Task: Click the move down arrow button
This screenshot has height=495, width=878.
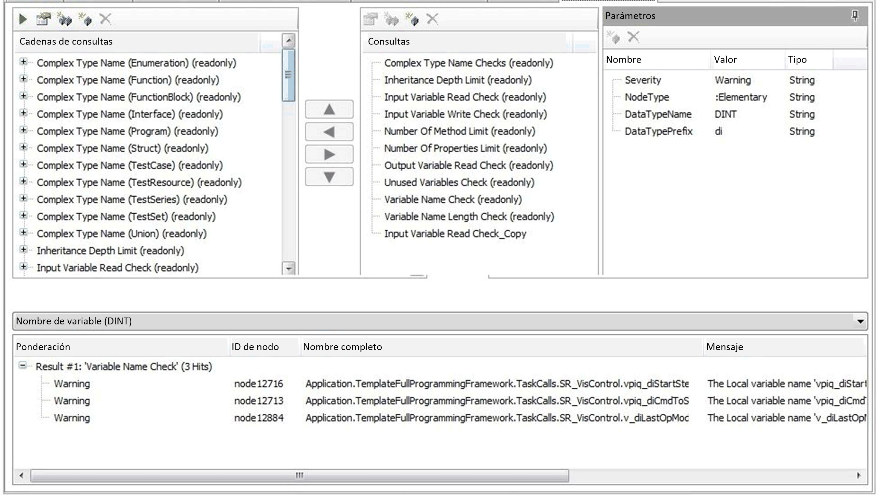Action: 329,177
